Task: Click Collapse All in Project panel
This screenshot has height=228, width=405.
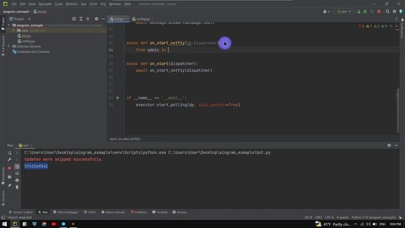Action: pyautogui.click(x=88, y=19)
